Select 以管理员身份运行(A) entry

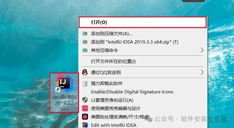pos(143,100)
